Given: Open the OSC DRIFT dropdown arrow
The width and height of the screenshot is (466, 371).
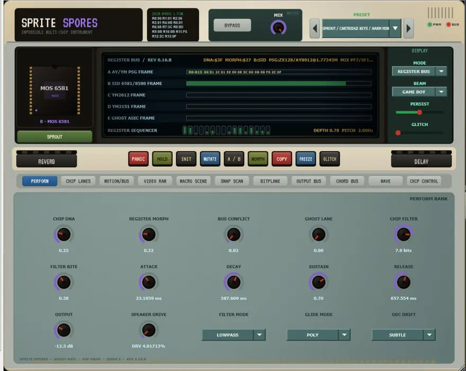Looking at the screenshot, I should click(429, 335).
